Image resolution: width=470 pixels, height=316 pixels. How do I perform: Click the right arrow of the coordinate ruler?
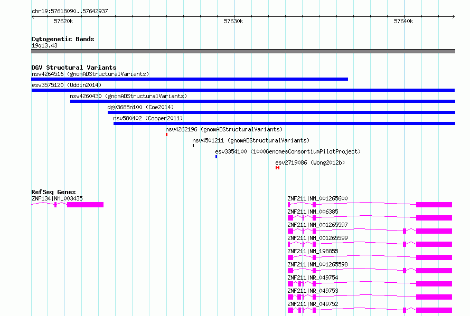pyautogui.click(x=454, y=16)
